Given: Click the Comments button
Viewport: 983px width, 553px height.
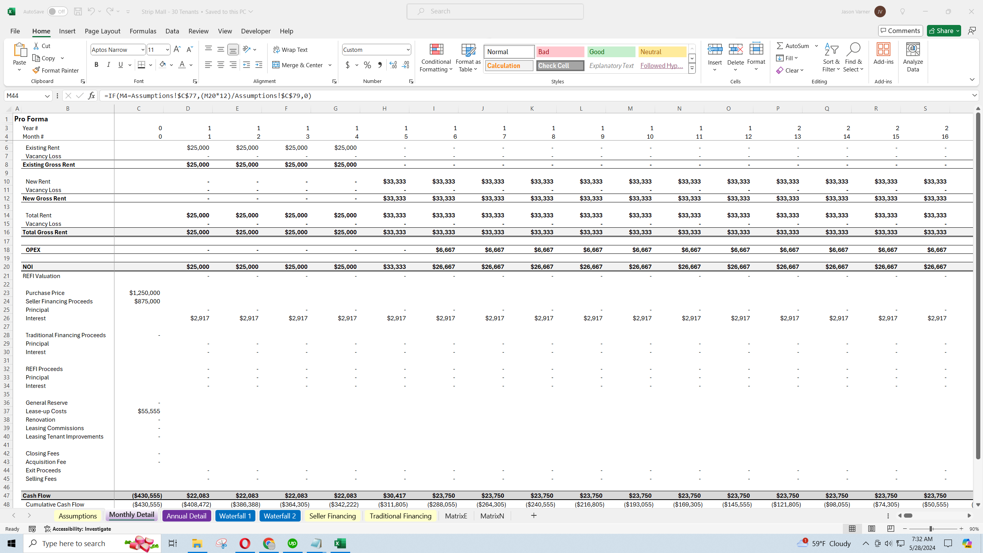Looking at the screenshot, I should [900, 31].
